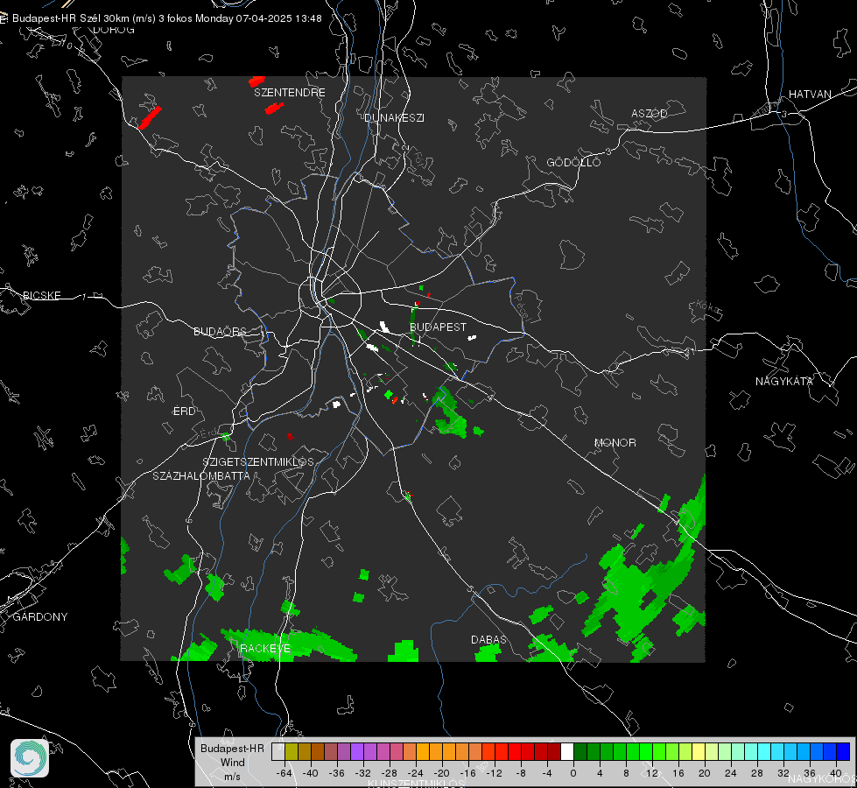Click the DABAS map label
857x788 pixels.
(x=488, y=639)
